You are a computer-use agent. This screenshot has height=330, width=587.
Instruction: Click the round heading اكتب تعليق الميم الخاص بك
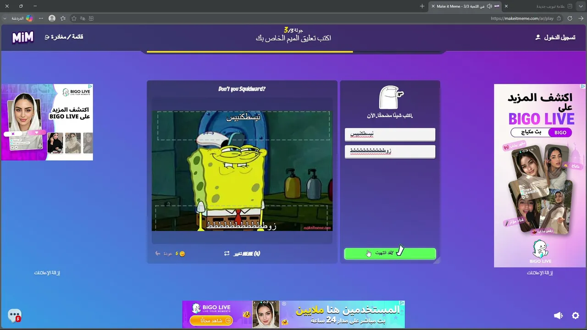[x=293, y=38]
